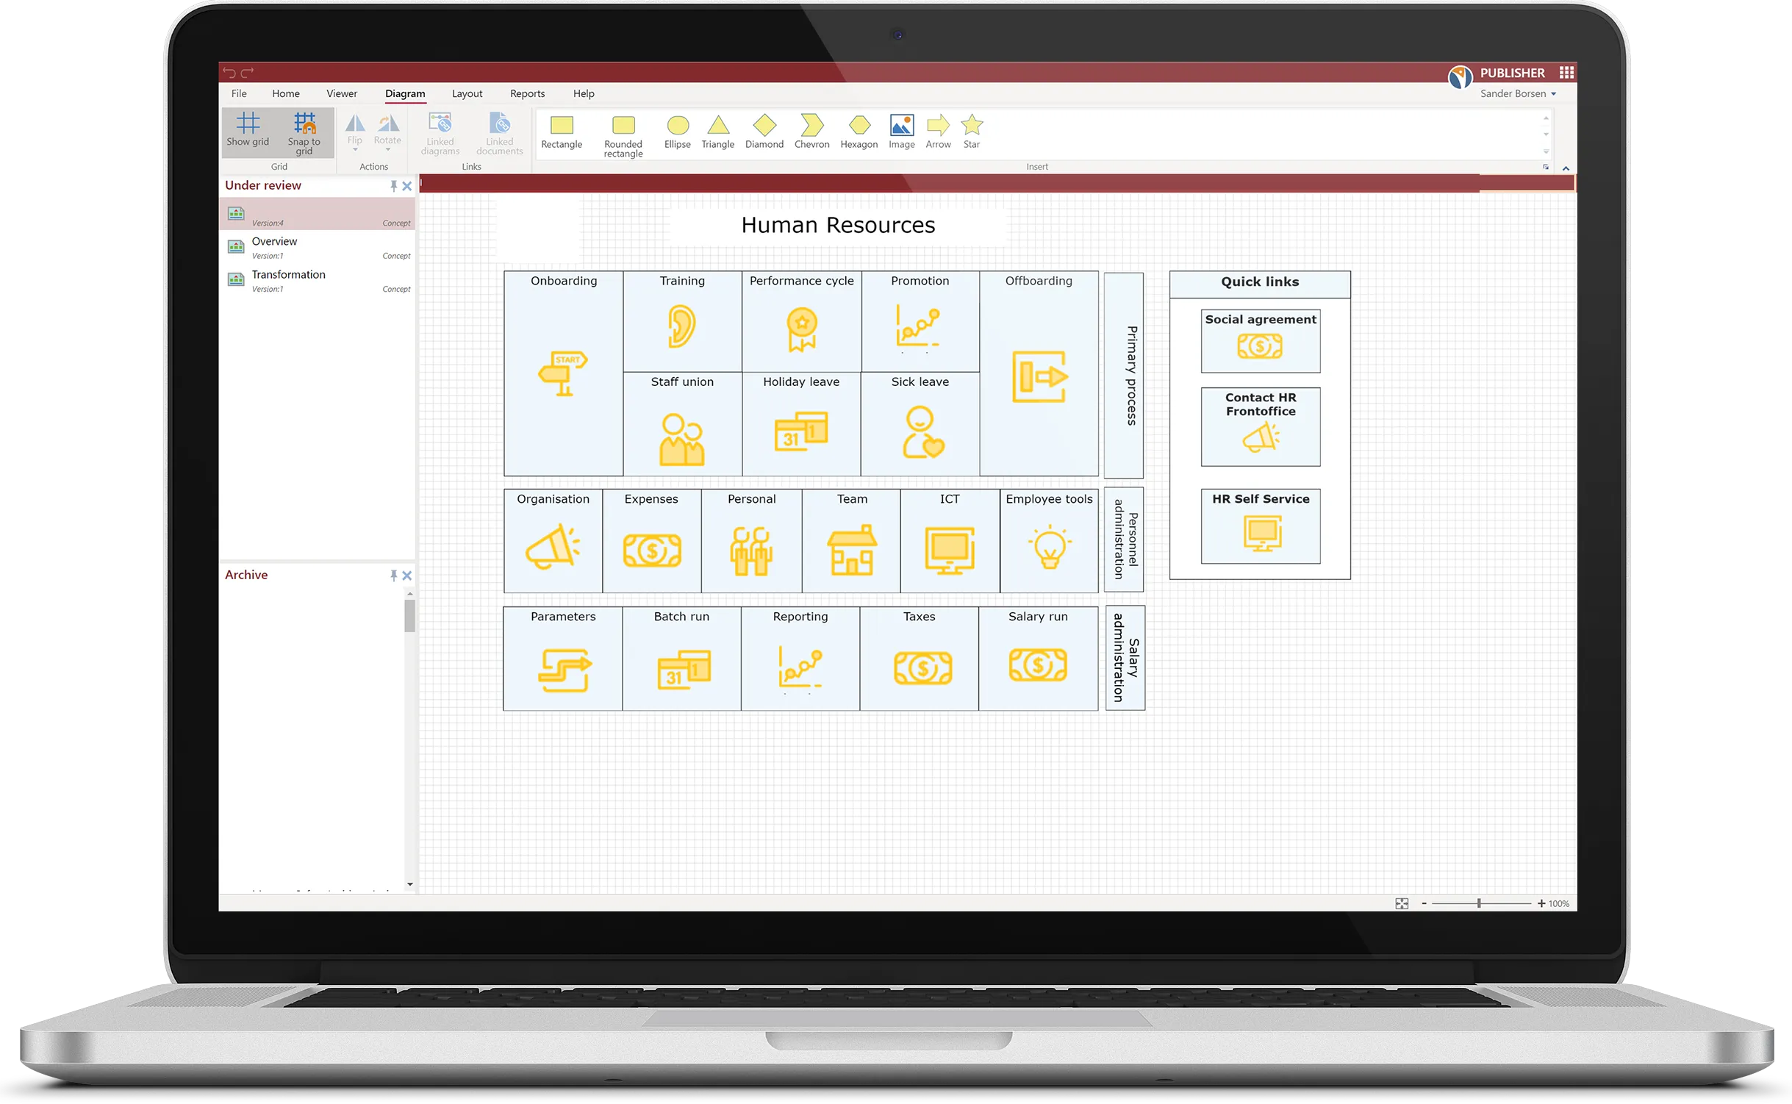Open the Transformation diagram in the review list
This screenshot has width=1792, height=1104.
click(x=289, y=275)
